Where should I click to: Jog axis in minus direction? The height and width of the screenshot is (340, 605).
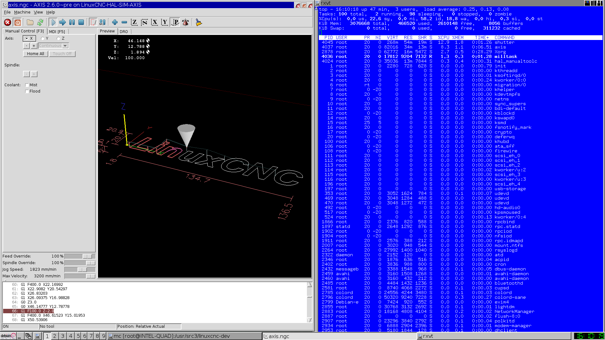click(26, 46)
